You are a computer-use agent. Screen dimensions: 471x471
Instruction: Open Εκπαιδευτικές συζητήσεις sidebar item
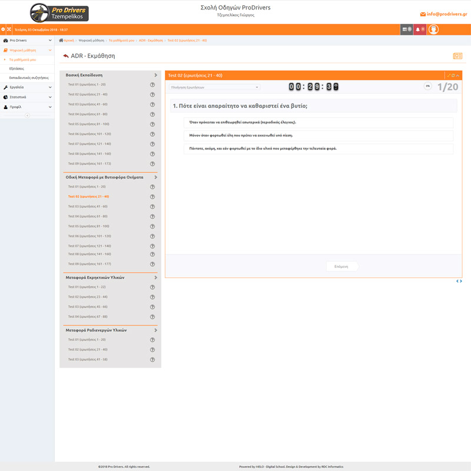point(29,78)
